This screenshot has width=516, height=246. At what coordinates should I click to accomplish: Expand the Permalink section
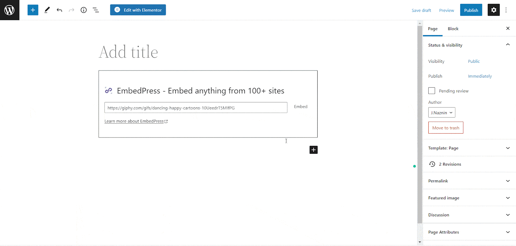(470, 181)
